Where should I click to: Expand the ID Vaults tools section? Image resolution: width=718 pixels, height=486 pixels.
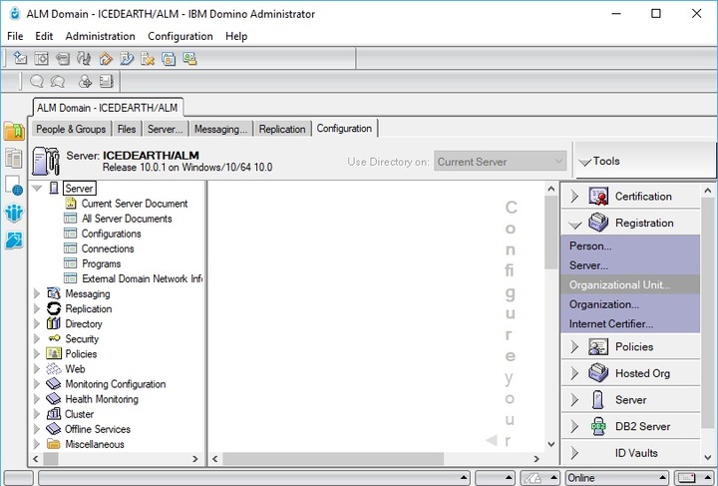(x=574, y=453)
